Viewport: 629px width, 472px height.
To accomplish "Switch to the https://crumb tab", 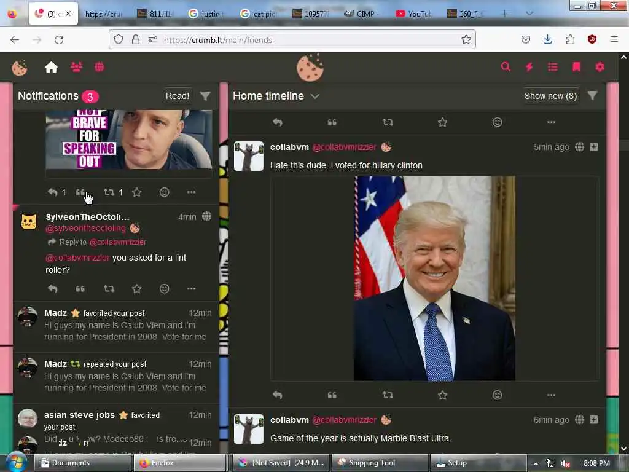I will (x=103, y=14).
